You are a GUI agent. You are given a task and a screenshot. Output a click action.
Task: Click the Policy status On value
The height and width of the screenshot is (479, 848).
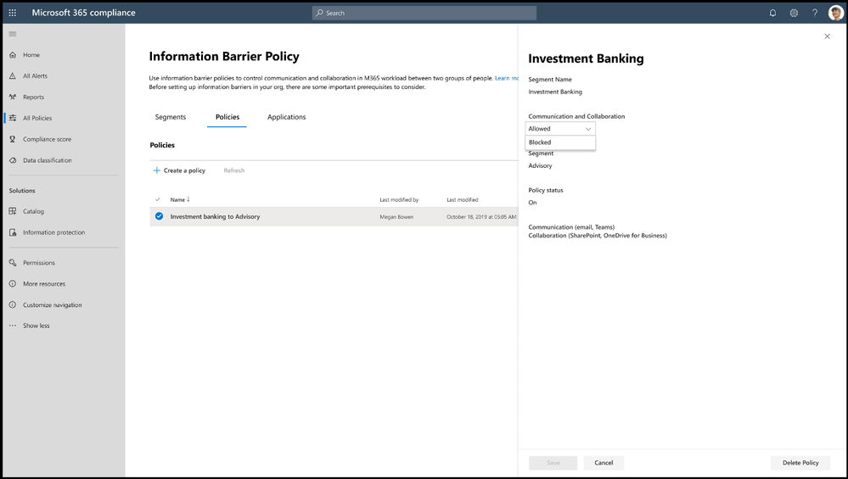click(x=533, y=203)
